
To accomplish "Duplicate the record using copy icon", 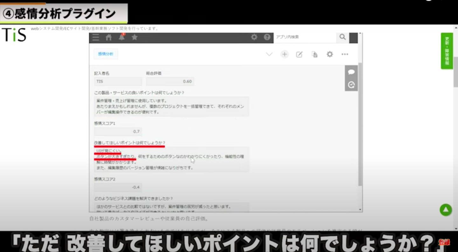I will pyautogui.click(x=315, y=54).
